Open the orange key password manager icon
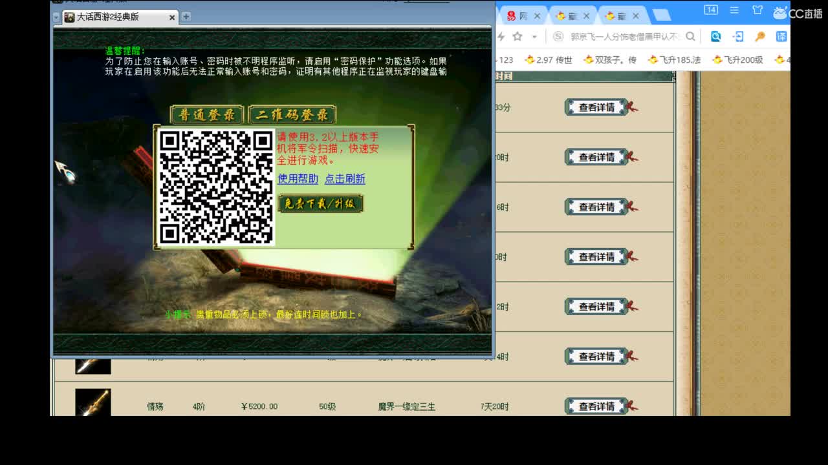 [760, 37]
